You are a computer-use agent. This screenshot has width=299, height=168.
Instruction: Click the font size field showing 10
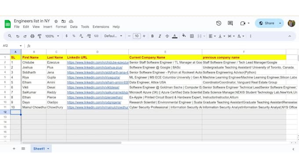coord(137,36)
